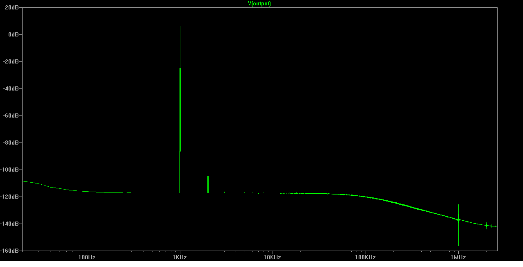This screenshot has width=523, height=267.
Task: Click the spike on the trace at 1MHz
Action: pyautogui.click(x=458, y=225)
